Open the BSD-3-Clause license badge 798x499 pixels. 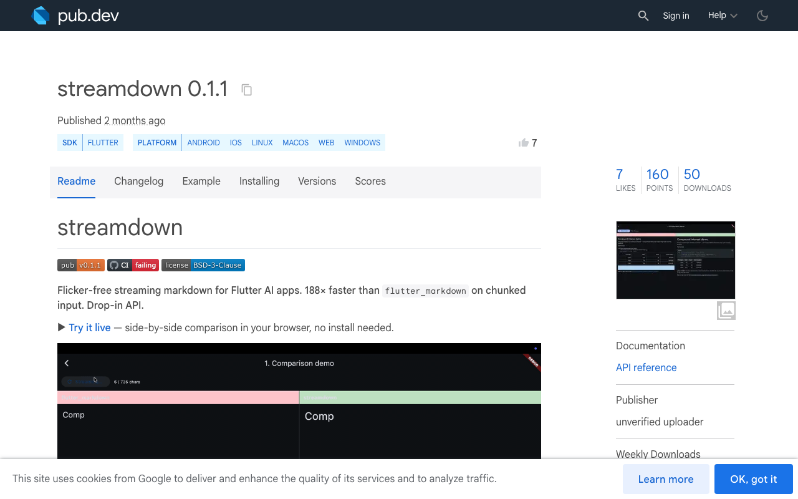click(203, 265)
